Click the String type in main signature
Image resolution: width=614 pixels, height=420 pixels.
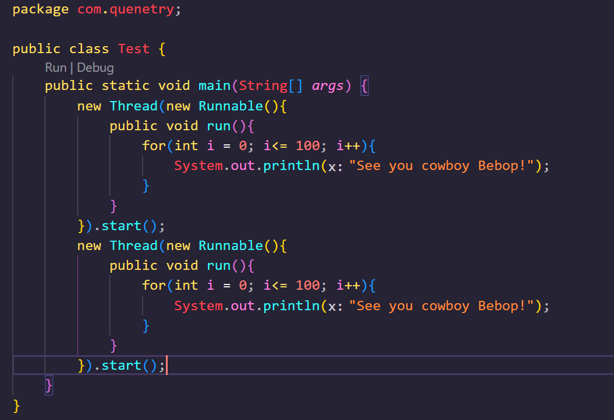[x=263, y=86]
